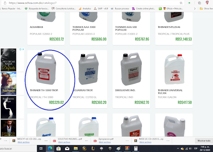This screenshot has width=213, height=152.
Task: Select the RD$686.00 price
Action: (x=99, y=39)
